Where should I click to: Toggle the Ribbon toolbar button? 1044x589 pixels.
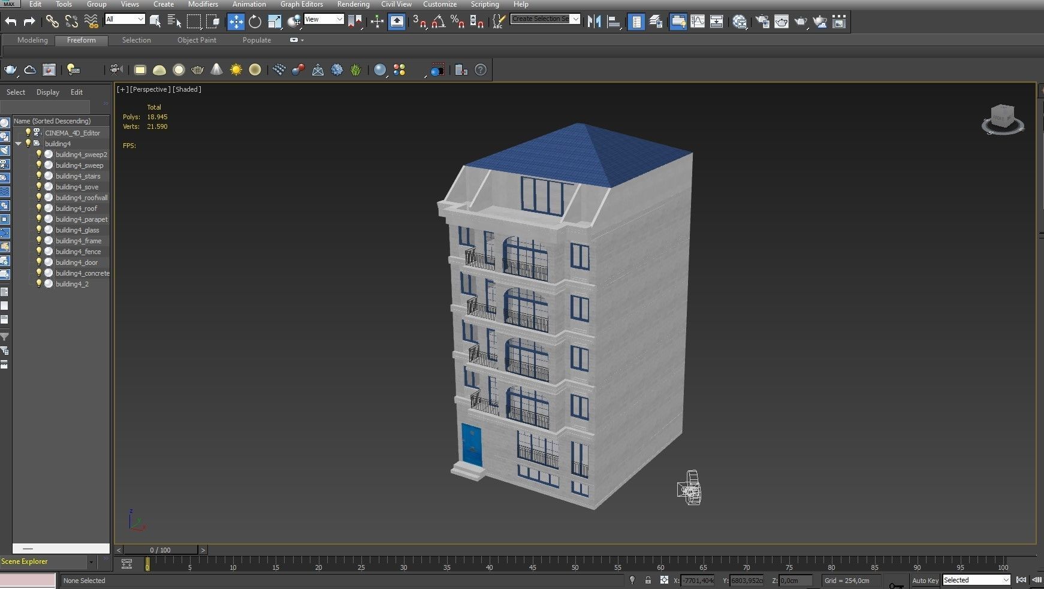(678, 22)
